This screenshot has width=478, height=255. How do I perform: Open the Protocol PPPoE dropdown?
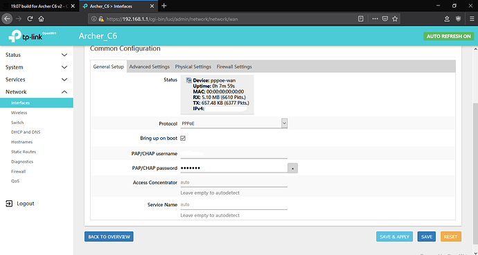234,123
